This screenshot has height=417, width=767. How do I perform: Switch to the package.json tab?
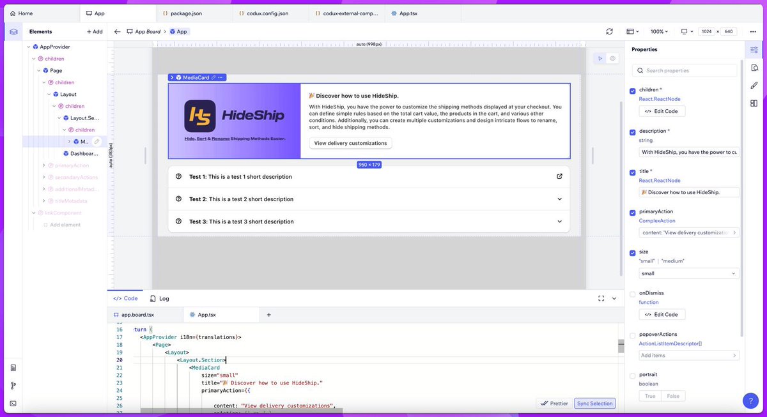tap(194, 13)
